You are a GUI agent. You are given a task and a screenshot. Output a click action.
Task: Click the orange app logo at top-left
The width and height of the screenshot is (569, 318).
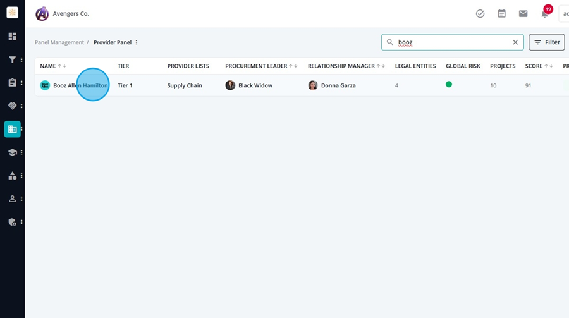[13, 13]
